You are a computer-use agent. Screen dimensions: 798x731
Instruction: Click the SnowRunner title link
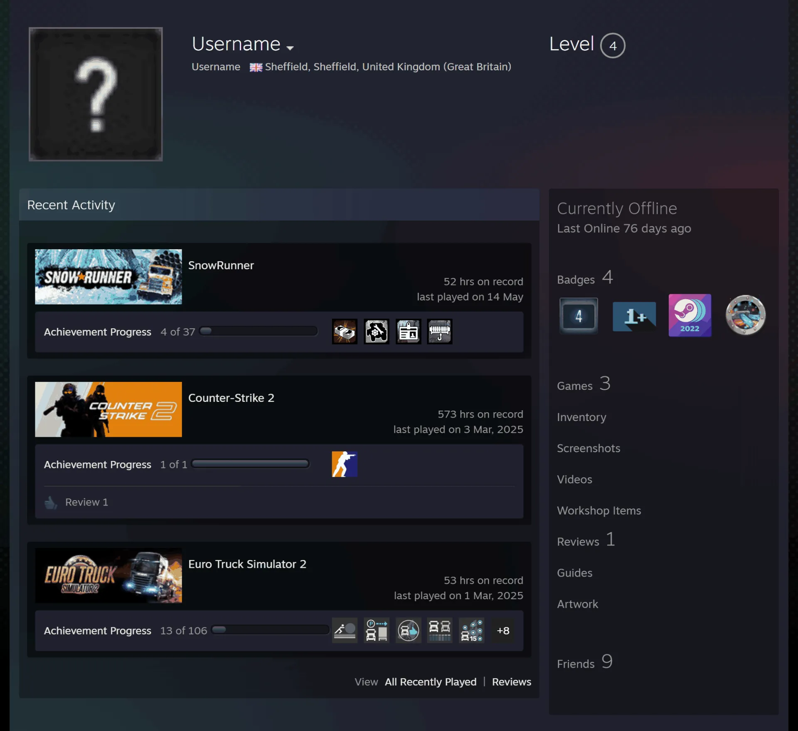pyautogui.click(x=221, y=265)
